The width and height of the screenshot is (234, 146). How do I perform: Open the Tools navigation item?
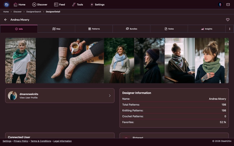click(78, 5)
